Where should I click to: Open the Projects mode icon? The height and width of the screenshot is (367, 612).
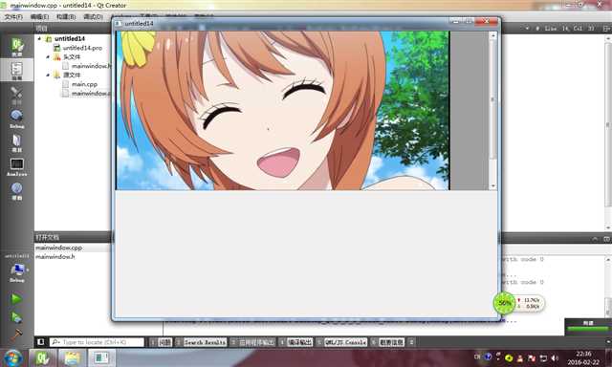(17, 143)
